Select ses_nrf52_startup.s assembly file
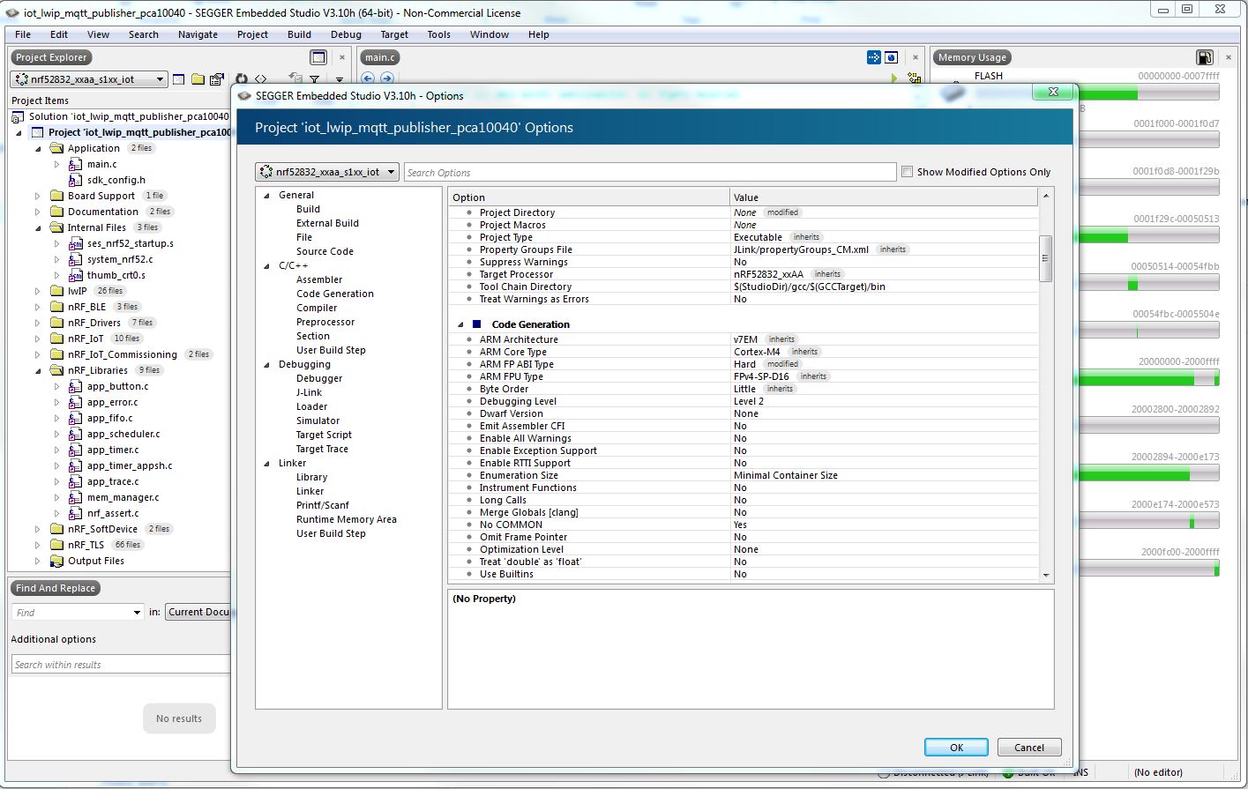 [x=131, y=243]
